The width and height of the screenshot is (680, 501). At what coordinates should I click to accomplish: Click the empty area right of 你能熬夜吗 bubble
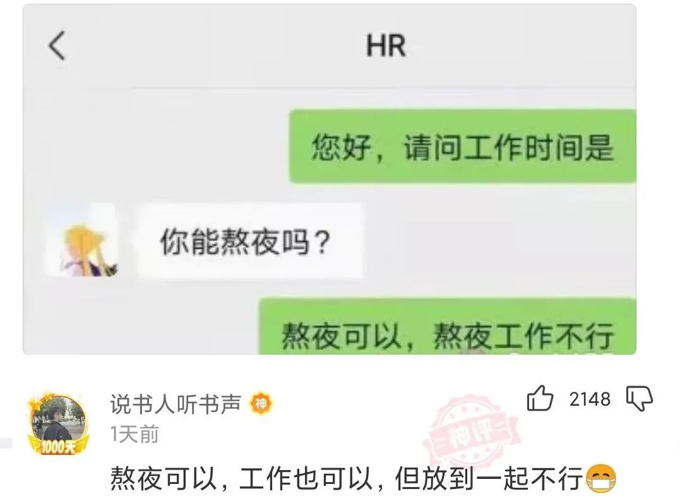point(499,241)
